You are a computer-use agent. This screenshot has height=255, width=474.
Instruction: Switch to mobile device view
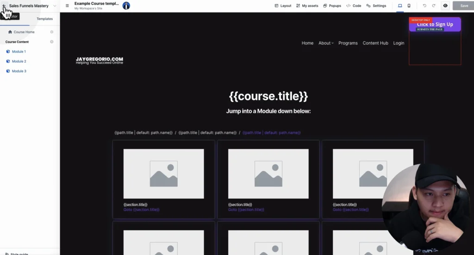click(x=409, y=6)
